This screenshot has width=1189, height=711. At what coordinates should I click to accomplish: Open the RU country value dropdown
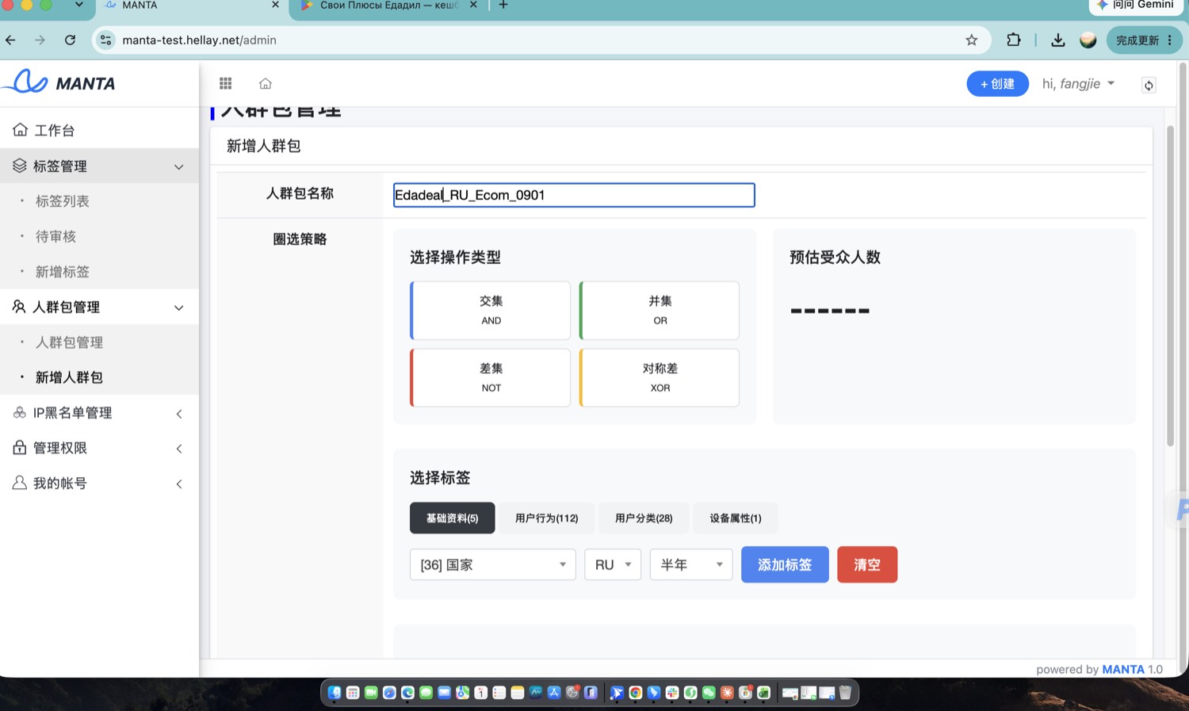tap(613, 564)
